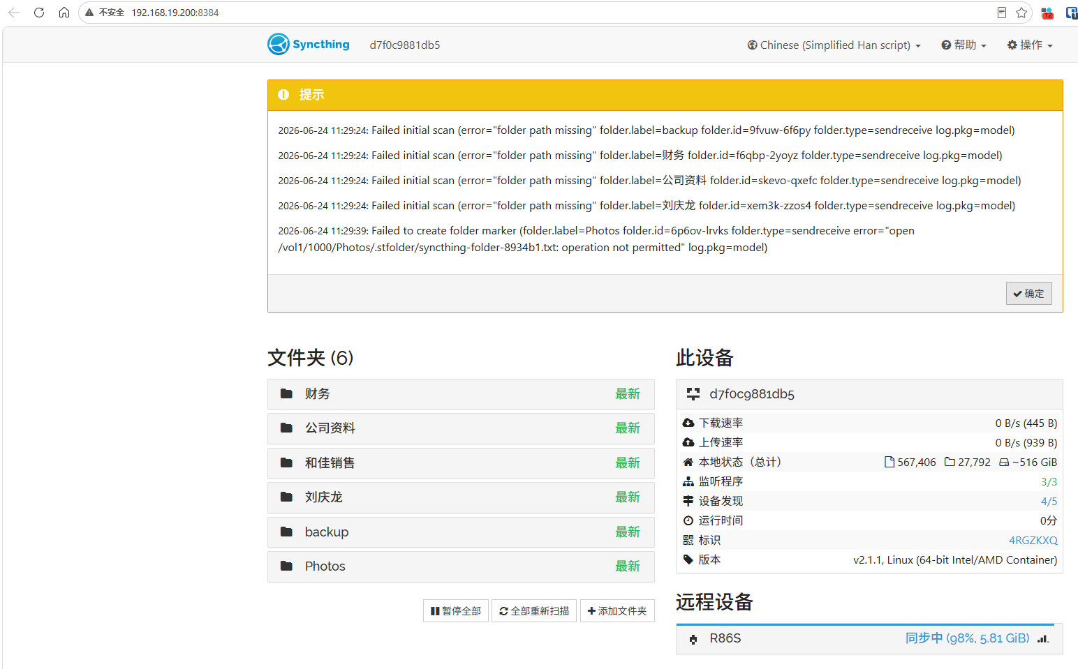Open the language selection dropdown
This screenshot has height=669, width=1078.
coord(834,45)
